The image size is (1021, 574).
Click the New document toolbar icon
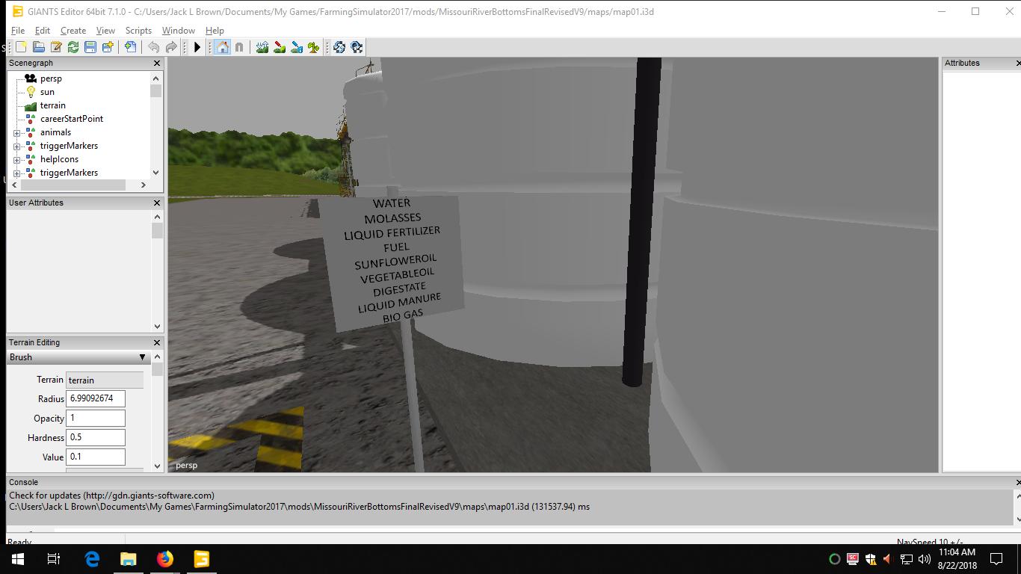tap(21, 47)
